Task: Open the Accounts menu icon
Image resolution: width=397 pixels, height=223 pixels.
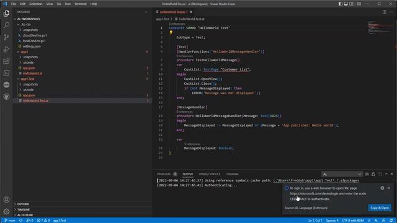Action: click(x=6, y=199)
